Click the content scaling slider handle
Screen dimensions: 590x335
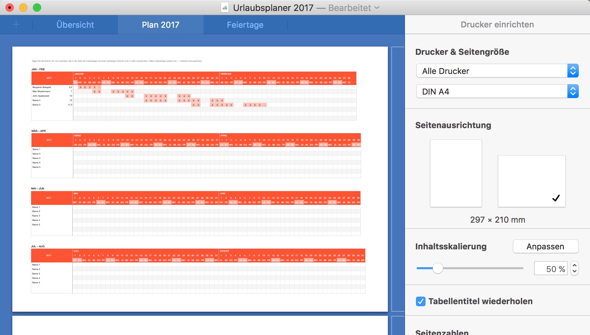438,268
